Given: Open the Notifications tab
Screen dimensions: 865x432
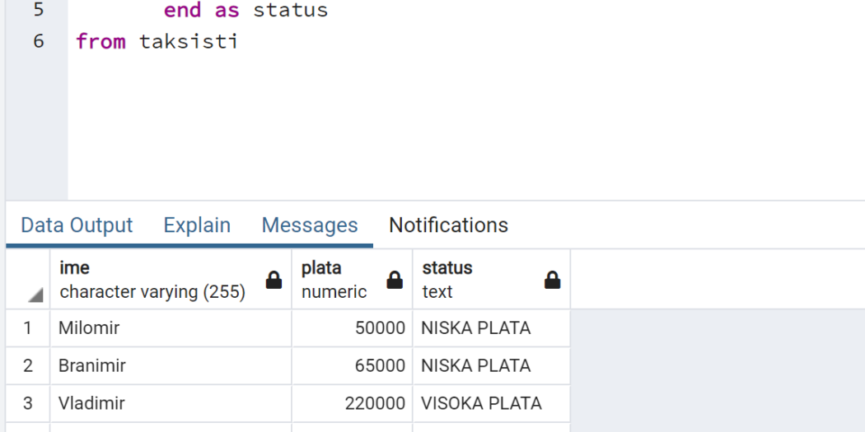Looking at the screenshot, I should pyautogui.click(x=448, y=225).
